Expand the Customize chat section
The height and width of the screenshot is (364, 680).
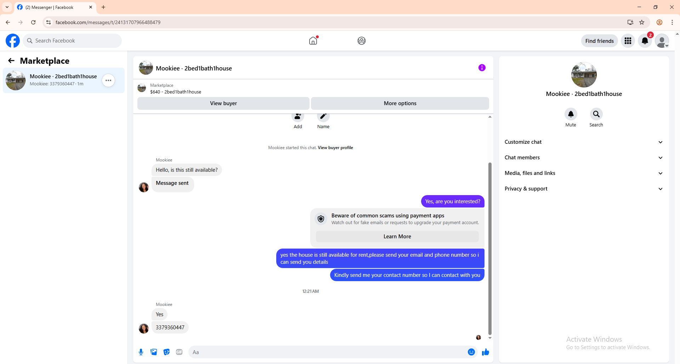click(x=584, y=142)
